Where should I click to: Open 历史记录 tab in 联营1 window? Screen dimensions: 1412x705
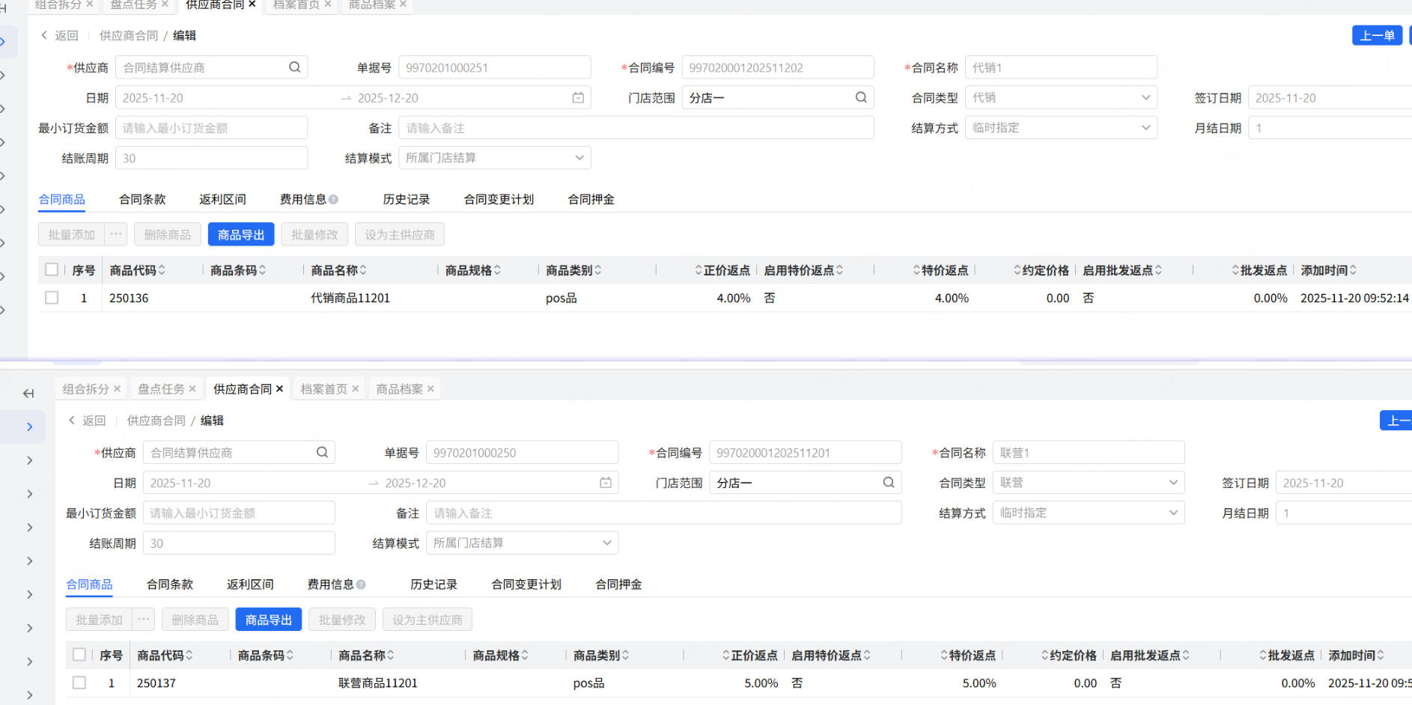433,585
